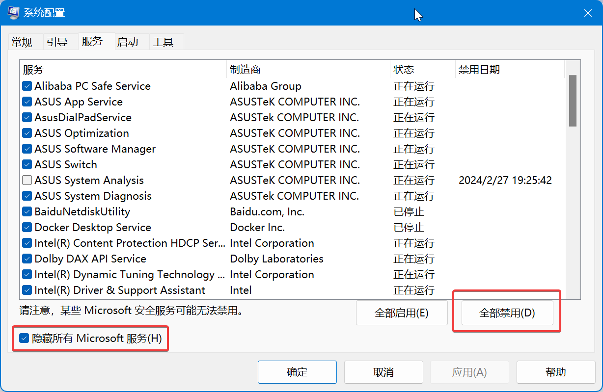The width and height of the screenshot is (603, 392).
Task: Click 全部启用(E) button
Action: pyautogui.click(x=402, y=313)
